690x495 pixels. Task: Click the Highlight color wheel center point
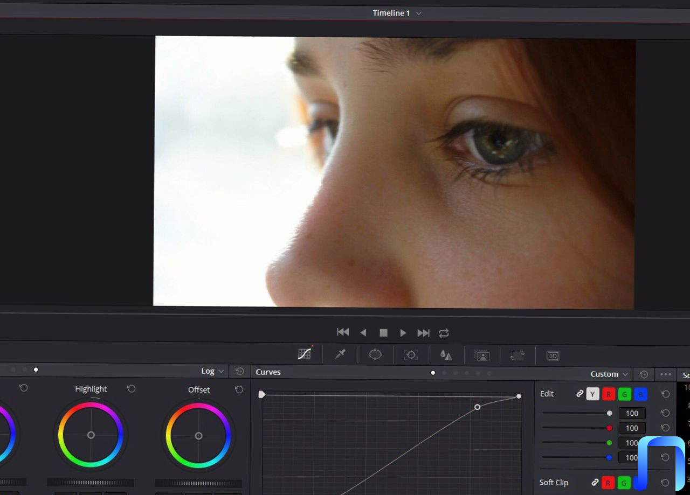coord(91,435)
